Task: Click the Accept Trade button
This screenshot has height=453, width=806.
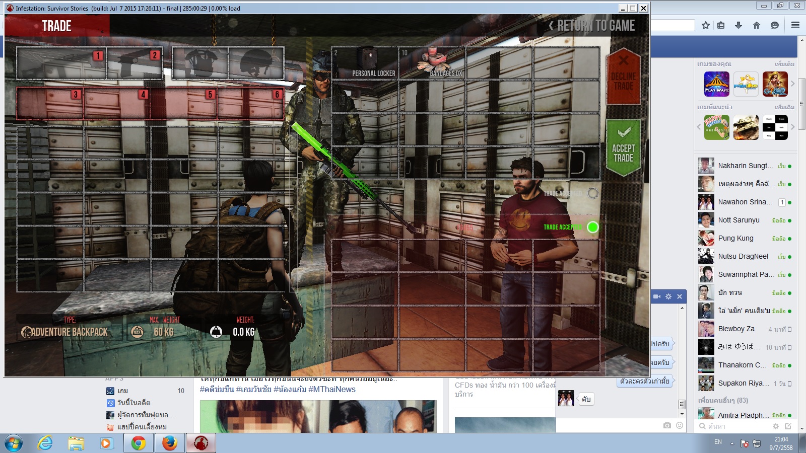Action: coord(623,148)
